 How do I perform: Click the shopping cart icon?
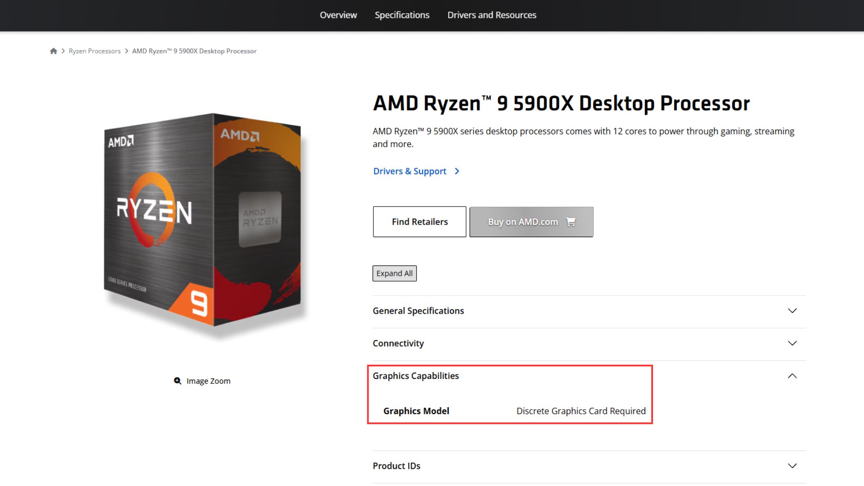point(571,221)
